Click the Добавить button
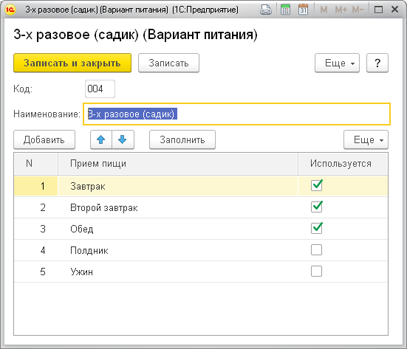 point(44,139)
